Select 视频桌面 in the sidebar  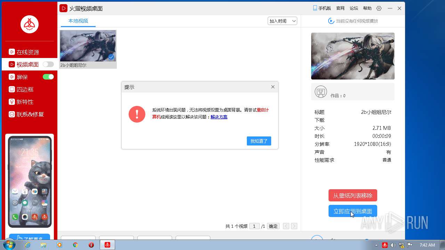[27, 65]
